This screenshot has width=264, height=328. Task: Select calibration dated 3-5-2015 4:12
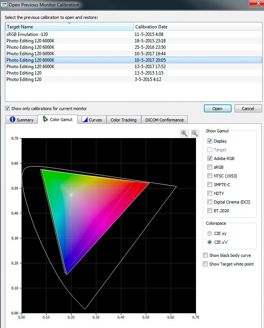[x=133, y=79]
